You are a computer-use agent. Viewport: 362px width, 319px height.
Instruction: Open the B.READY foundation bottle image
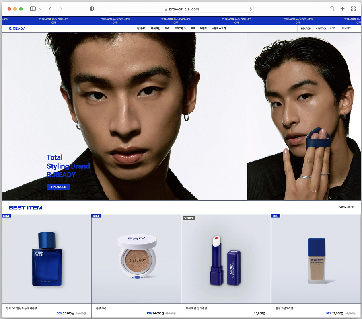point(316,259)
